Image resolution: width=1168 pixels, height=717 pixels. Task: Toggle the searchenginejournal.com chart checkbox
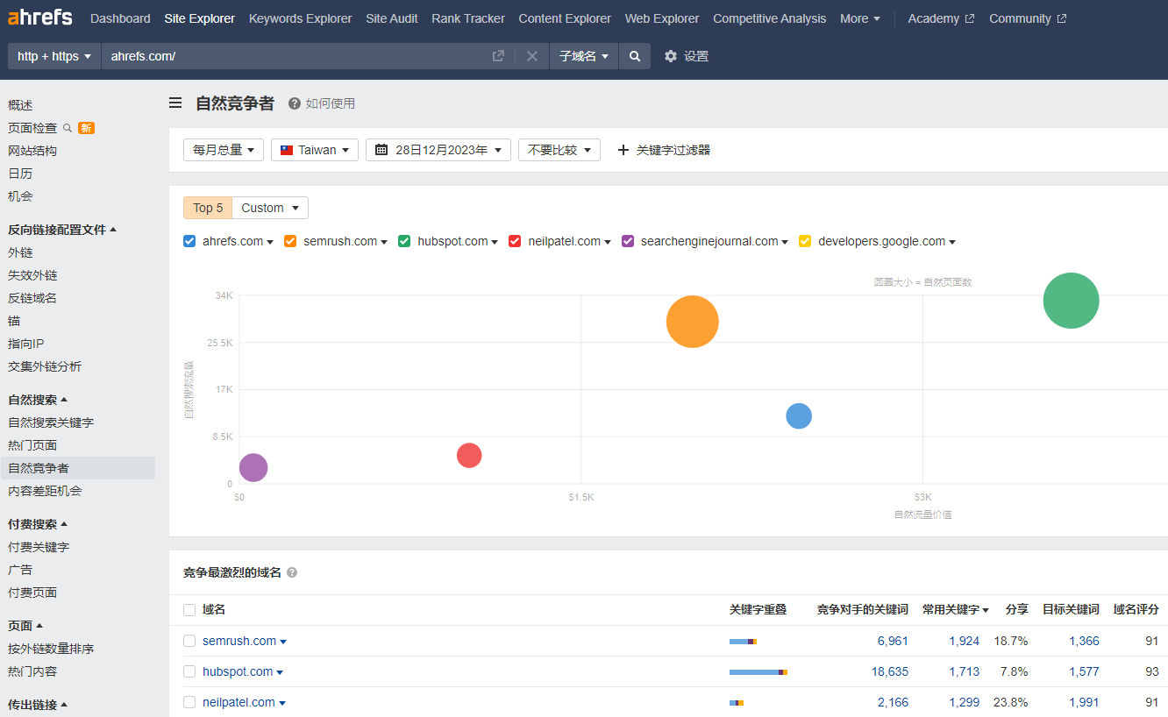(x=628, y=241)
